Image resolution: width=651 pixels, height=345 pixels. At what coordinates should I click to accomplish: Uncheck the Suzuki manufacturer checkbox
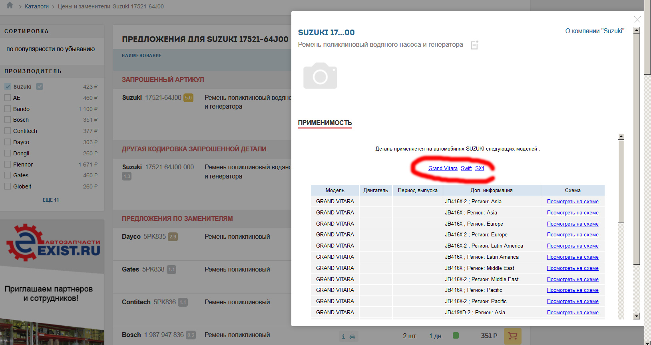tap(8, 87)
